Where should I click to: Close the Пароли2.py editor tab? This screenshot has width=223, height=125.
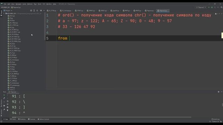(168, 11)
